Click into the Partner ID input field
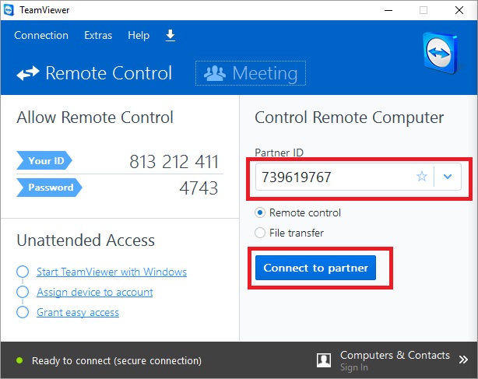478x379 pixels. [x=335, y=177]
